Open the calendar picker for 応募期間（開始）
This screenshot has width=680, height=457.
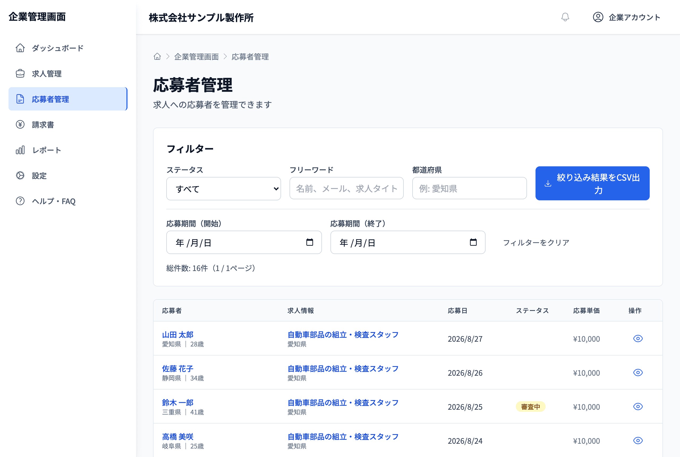tap(310, 242)
